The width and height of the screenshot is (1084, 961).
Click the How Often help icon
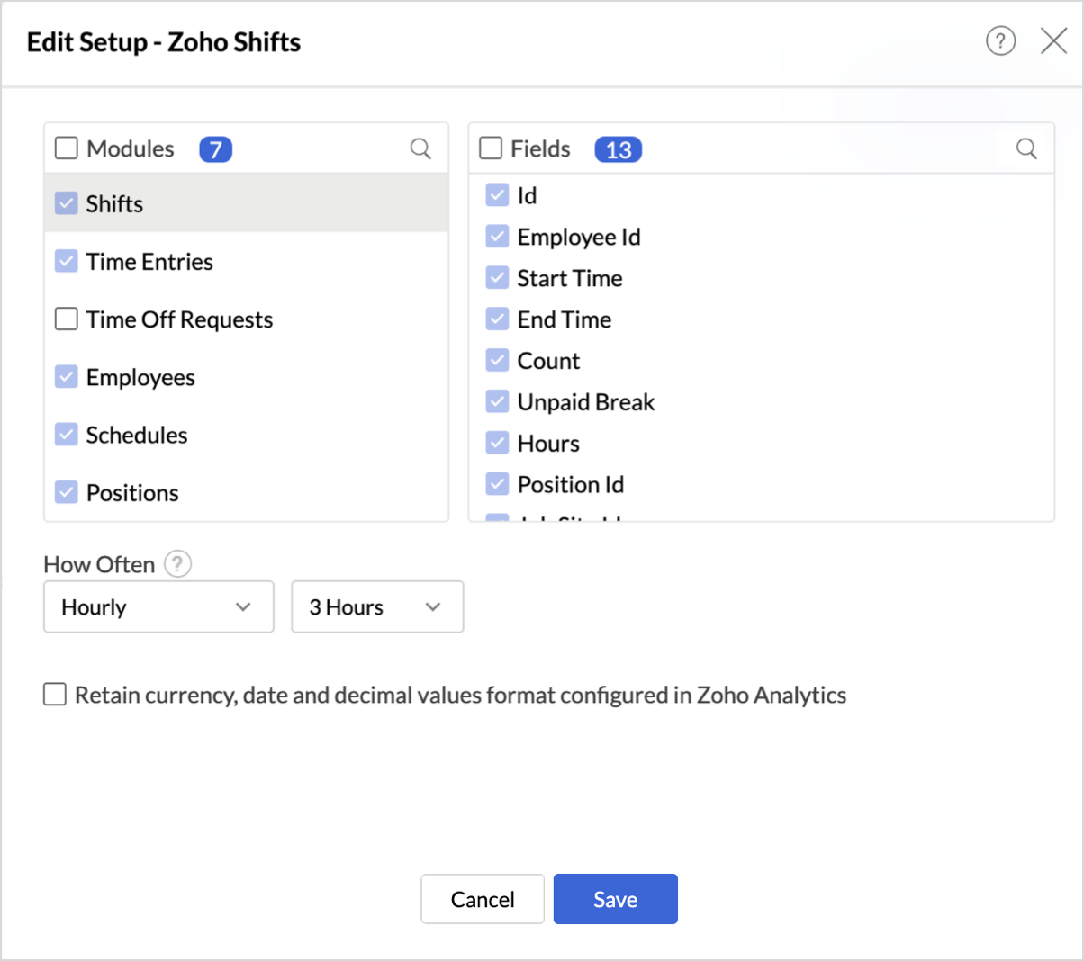click(177, 564)
